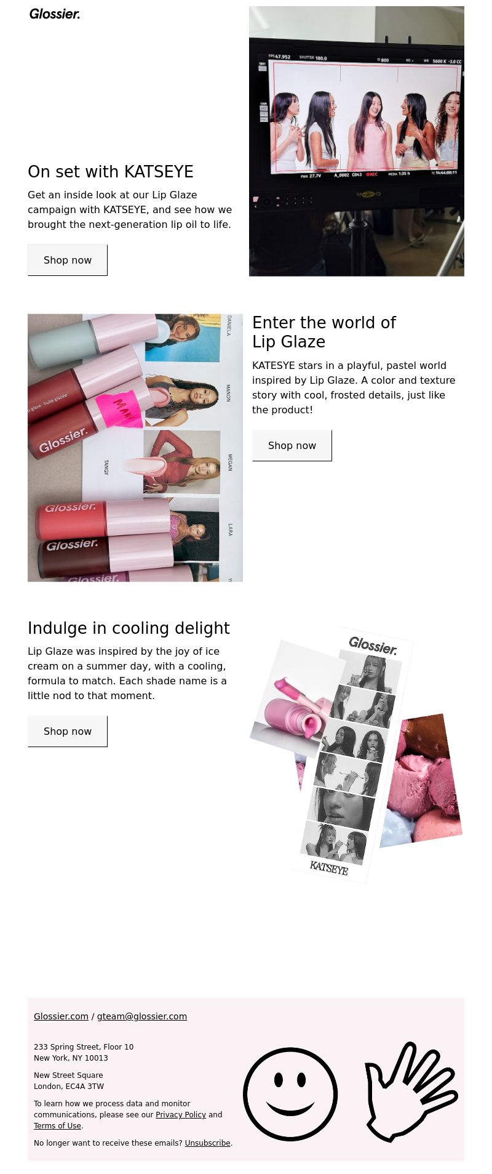
Task: Open the KATSEYE camera monitor photo
Action: [357, 141]
